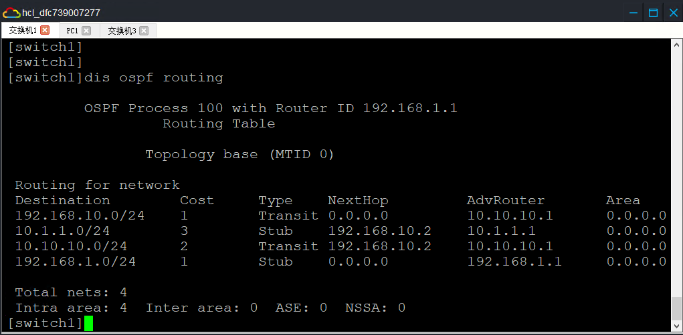683x335 pixels.
Task: Click the green cursor at the prompt
Action: pyautogui.click(x=89, y=324)
